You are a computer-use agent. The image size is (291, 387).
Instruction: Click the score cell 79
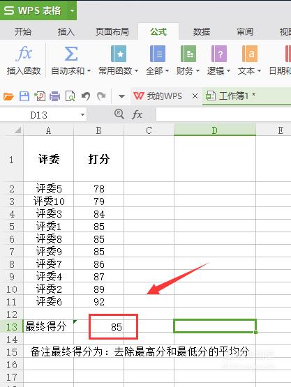(x=99, y=201)
